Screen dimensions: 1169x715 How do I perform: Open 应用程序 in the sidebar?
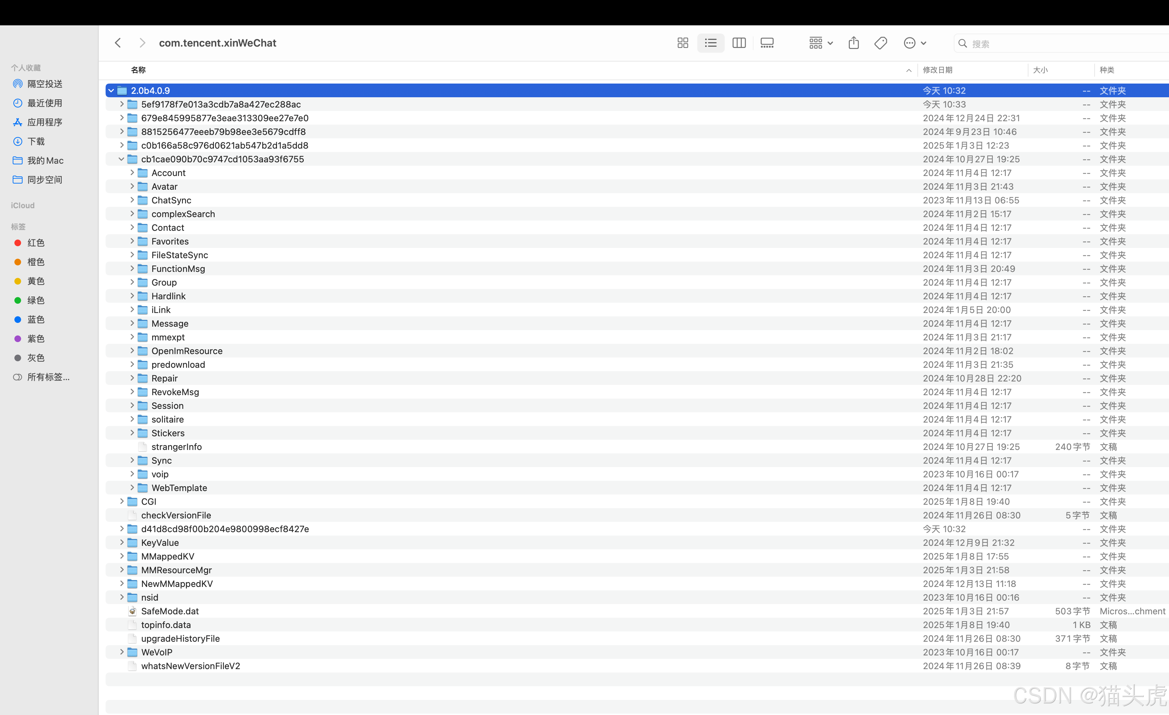tap(45, 122)
